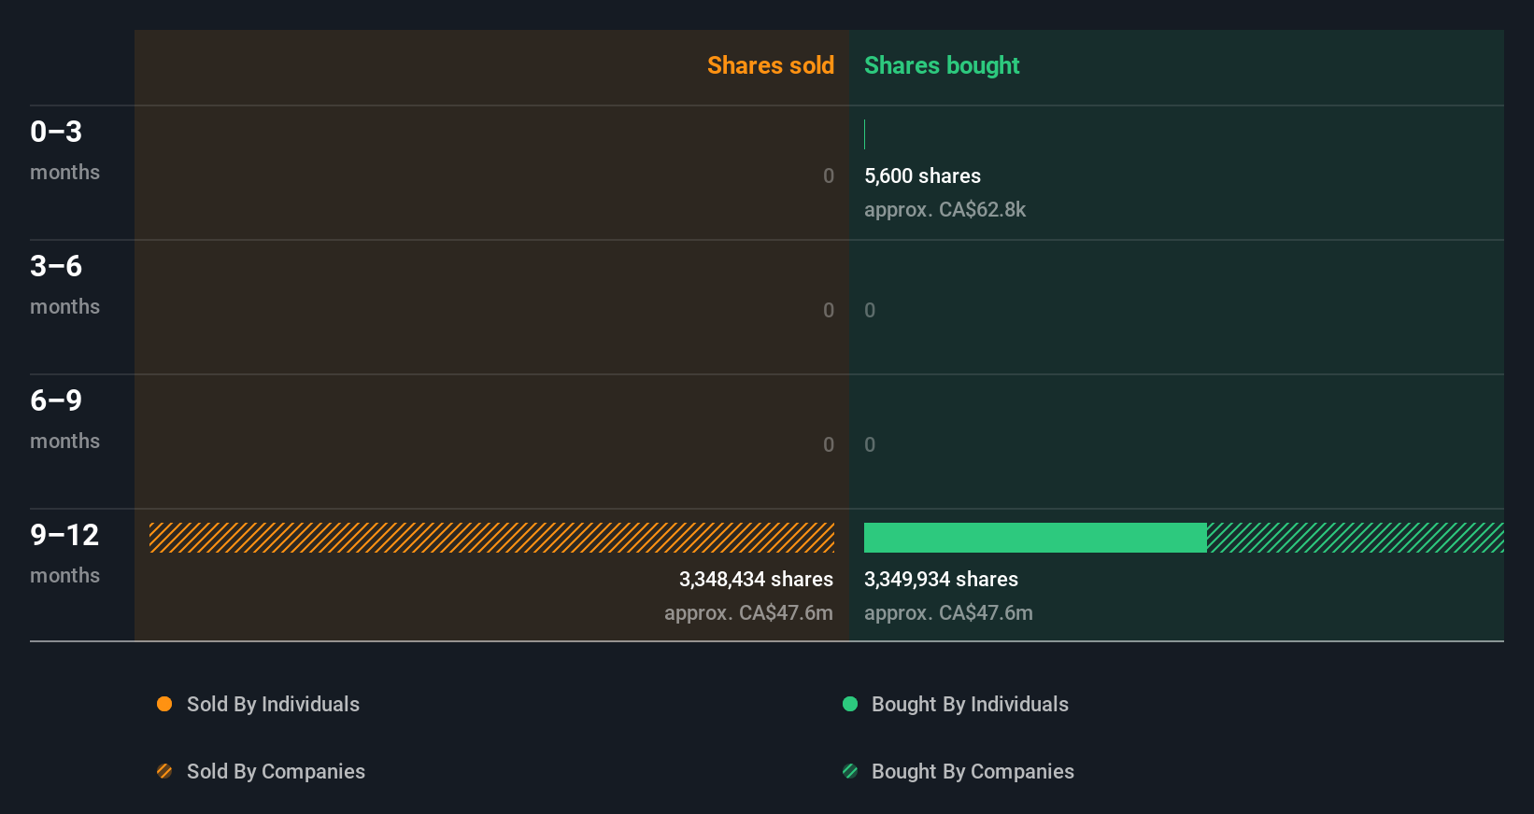This screenshot has height=814, width=1534.
Task: Select the 3,349,934 shares bought value
Action: (x=941, y=579)
